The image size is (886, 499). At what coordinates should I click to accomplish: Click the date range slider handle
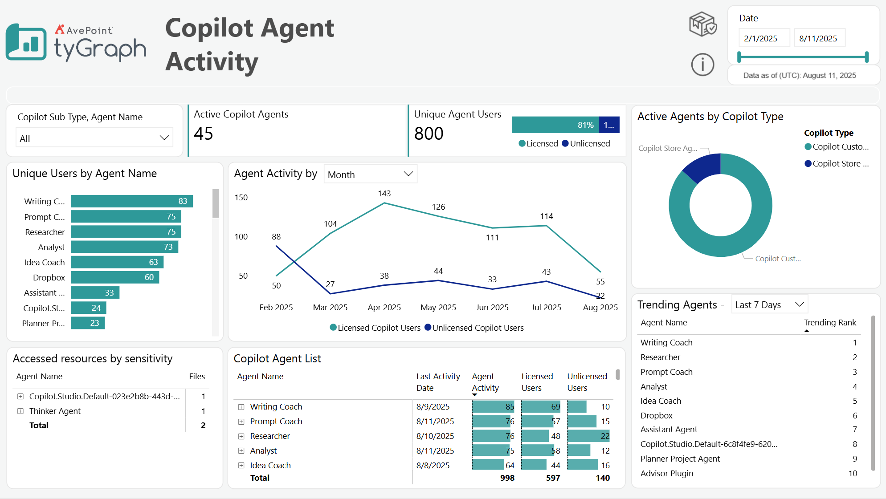pos(740,57)
